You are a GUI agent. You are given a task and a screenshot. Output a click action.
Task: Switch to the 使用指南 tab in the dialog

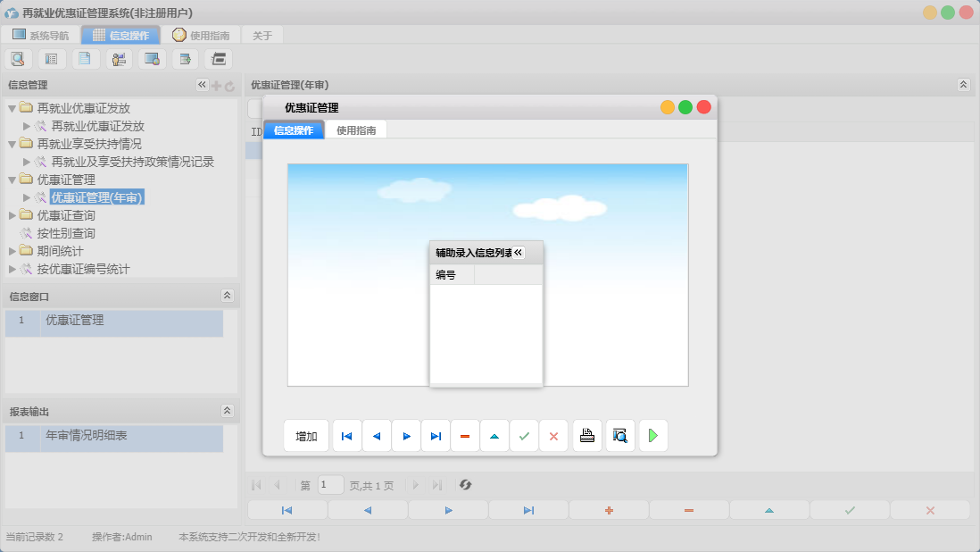click(x=355, y=130)
